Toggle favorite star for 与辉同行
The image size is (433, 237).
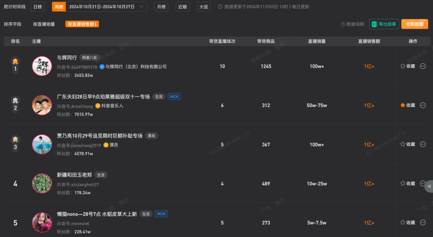pos(403,66)
